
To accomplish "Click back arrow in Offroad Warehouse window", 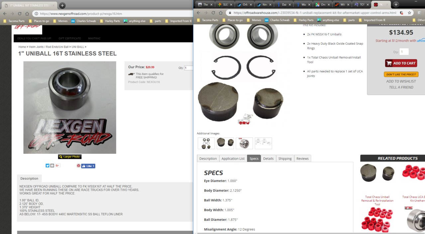I will click(x=198, y=13).
